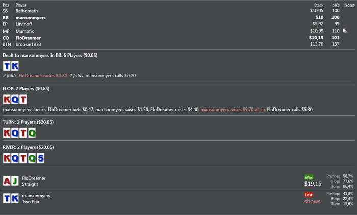This screenshot has height=215, width=357.
Task: Select Bafhometh in the player list
Action: (27, 11)
